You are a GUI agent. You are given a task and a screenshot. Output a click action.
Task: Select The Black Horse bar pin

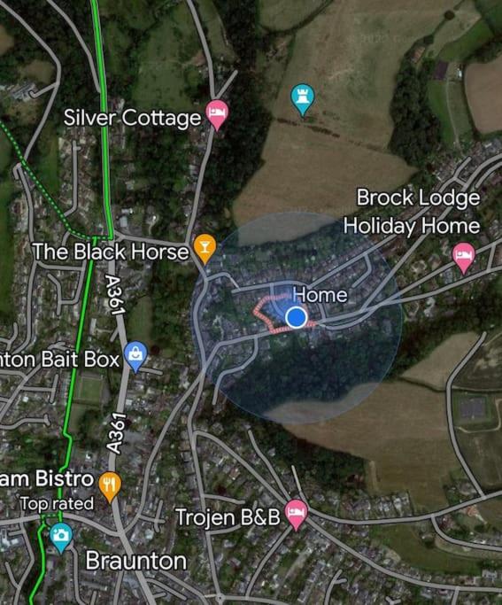205,247
